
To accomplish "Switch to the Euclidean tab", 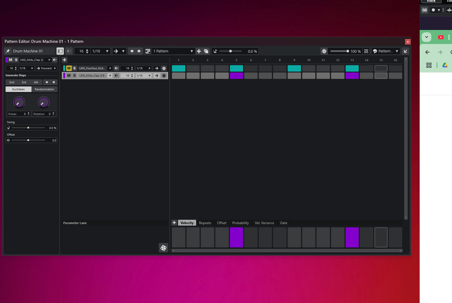I will tap(18, 89).
